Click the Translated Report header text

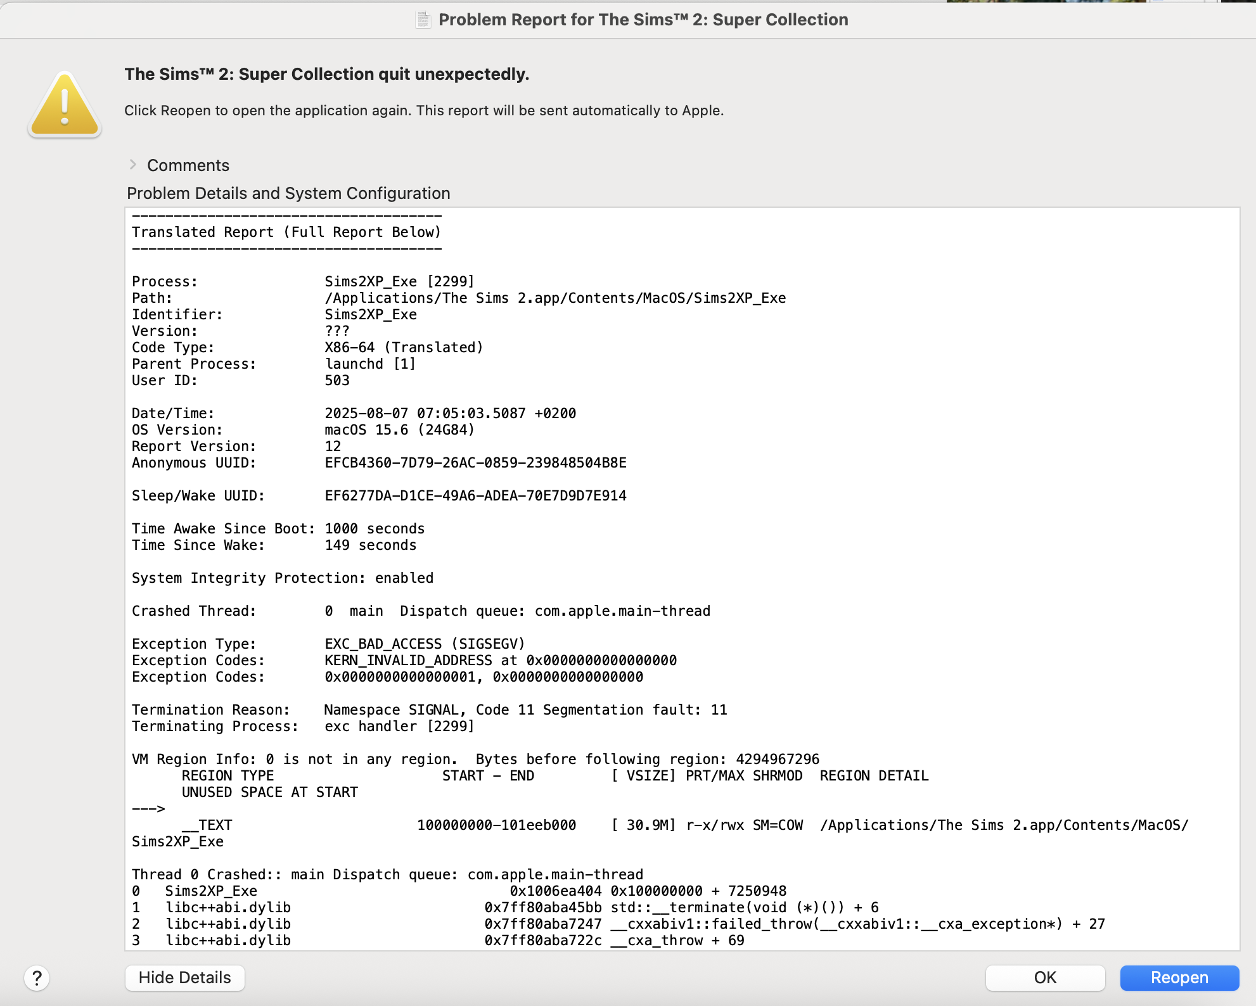(286, 232)
